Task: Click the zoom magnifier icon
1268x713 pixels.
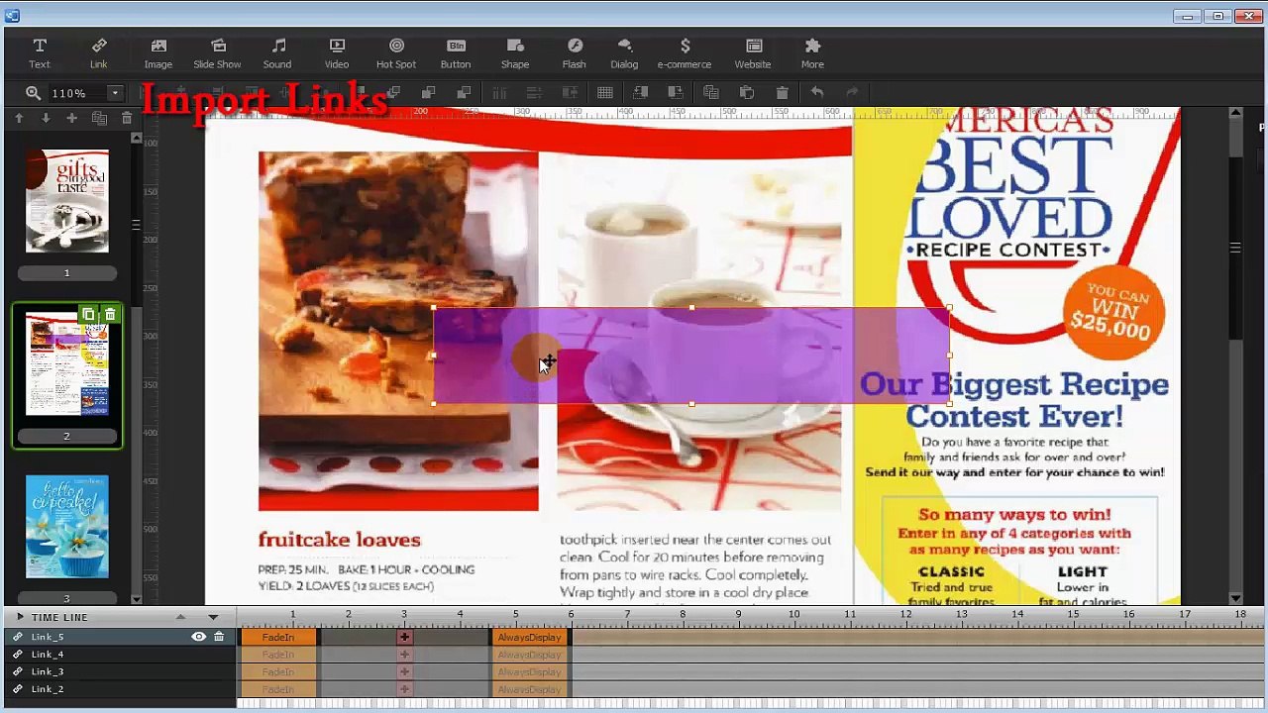Action: (x=33, y=93)
